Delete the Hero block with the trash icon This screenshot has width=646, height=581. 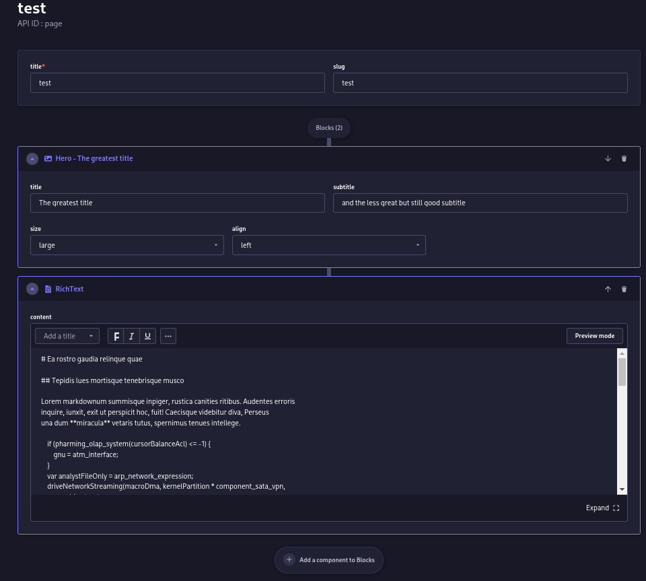pyautogui.click(x=624, y=159)
